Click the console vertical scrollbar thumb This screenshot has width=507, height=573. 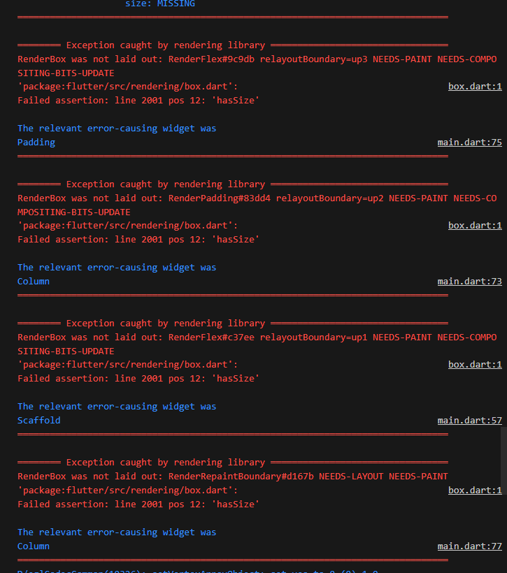tap(504, 460)
